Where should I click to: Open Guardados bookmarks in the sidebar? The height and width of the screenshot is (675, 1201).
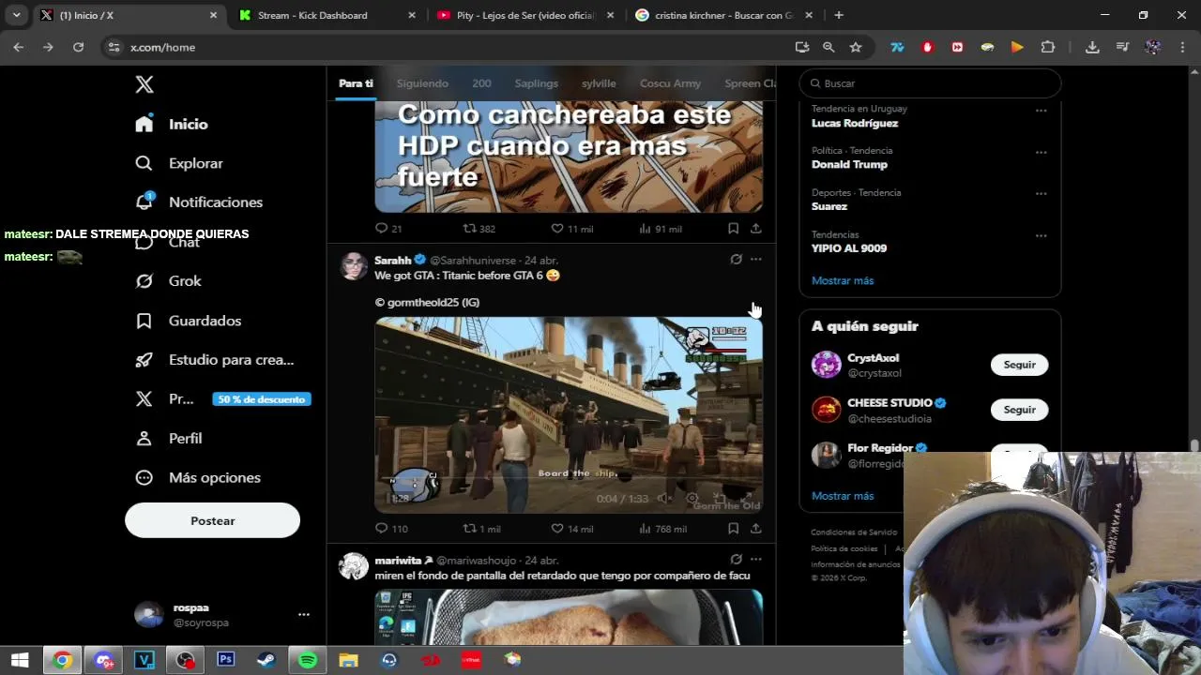[189, 321]
